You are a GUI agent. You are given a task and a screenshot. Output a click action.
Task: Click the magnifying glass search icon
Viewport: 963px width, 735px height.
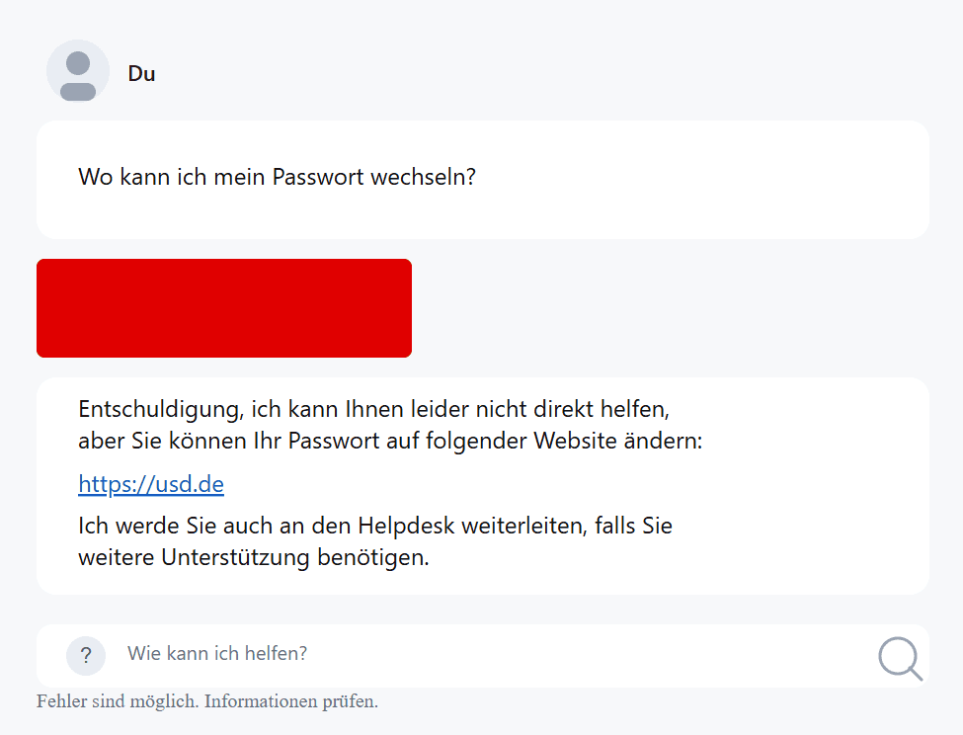tap(900, 658)
